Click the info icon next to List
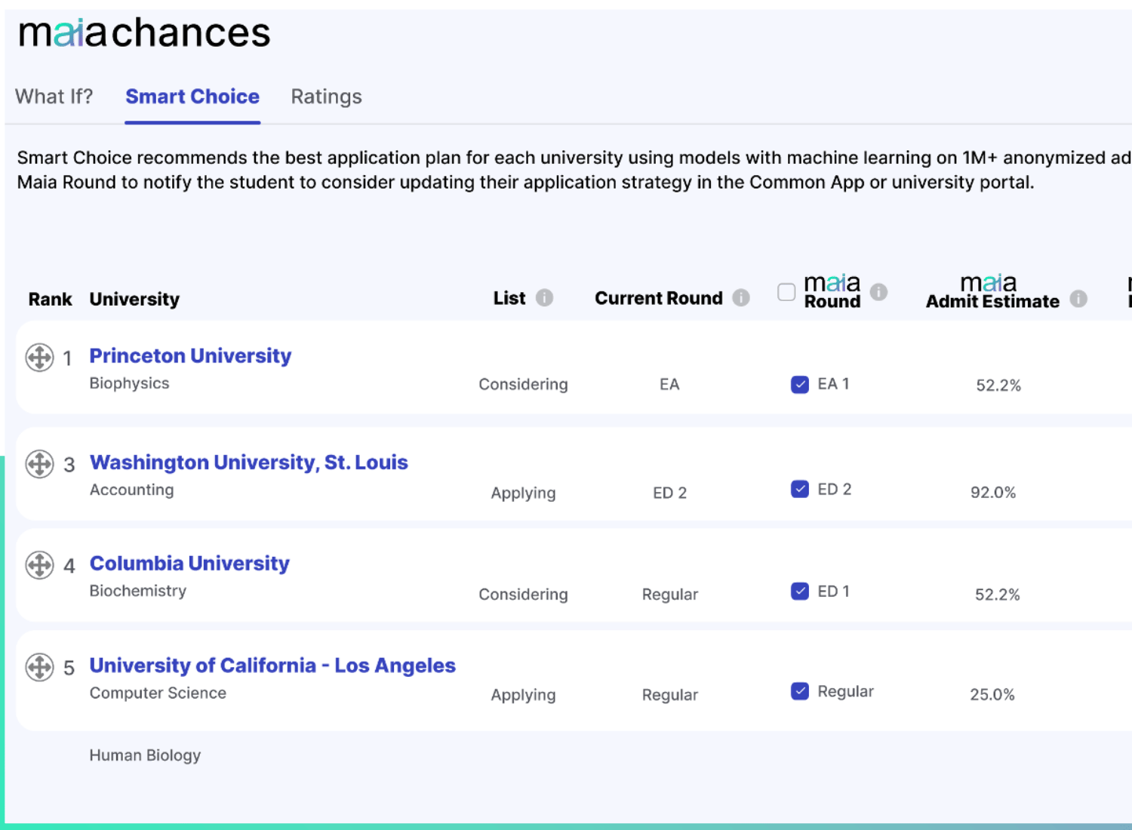Viewport: 1132px width, 830px height. tap(544, 298)
